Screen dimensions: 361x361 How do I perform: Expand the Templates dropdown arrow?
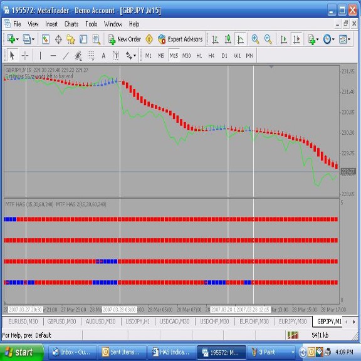pos(349,39)
